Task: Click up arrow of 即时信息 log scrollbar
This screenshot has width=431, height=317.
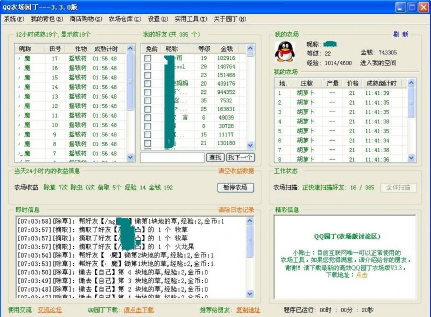Action: tap(249, 220)
